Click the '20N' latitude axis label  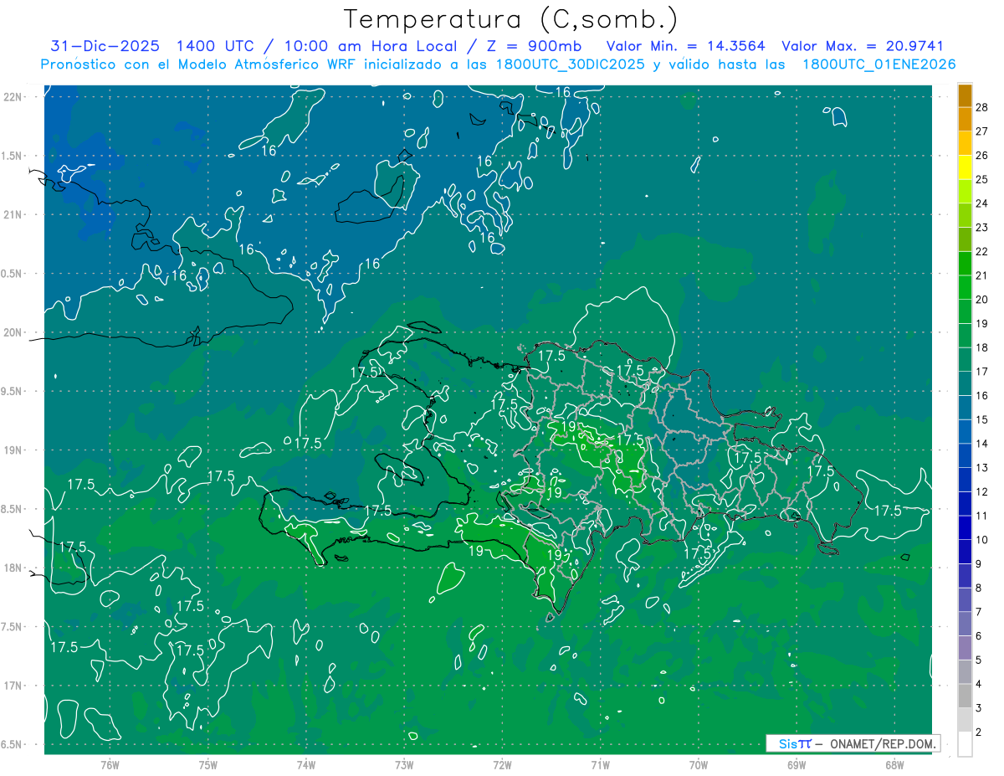(x=13, y=332)
